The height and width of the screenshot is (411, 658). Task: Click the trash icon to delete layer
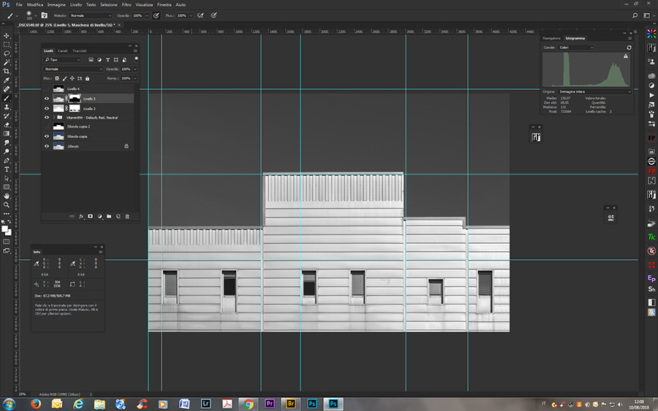(x=127, y=216)
